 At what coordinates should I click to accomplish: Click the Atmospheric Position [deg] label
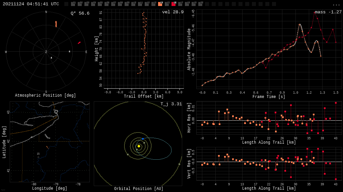point(45,95)
